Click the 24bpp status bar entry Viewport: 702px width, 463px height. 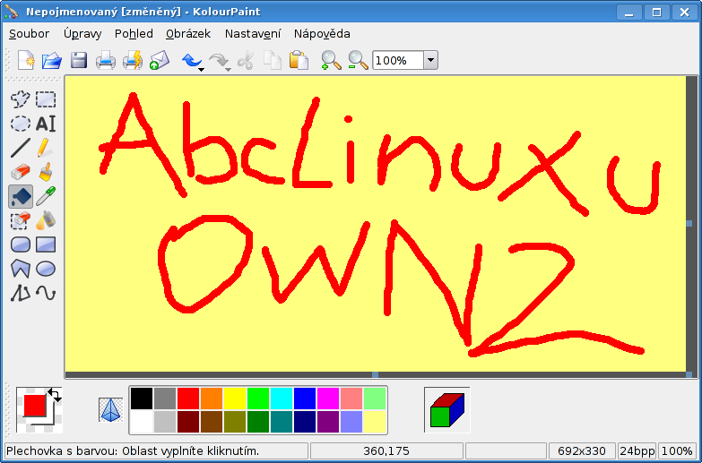[637, 451]
